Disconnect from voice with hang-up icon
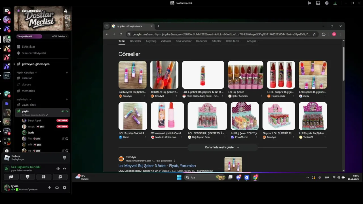The height and width of the screenshot is (204, 363). [x=64, y=169]
